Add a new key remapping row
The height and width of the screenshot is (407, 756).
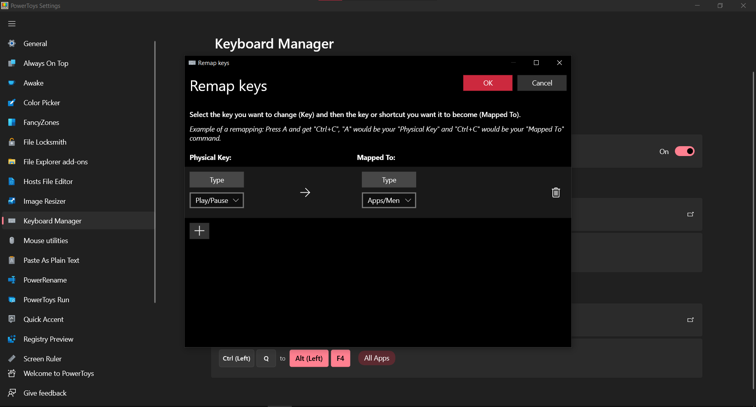199,231
